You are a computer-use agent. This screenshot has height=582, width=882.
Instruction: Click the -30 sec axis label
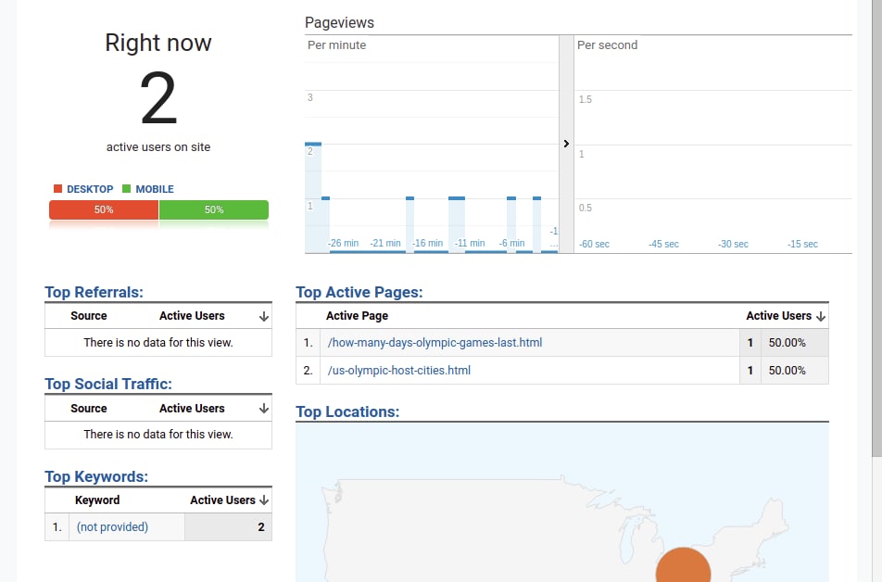pos(733,245)
